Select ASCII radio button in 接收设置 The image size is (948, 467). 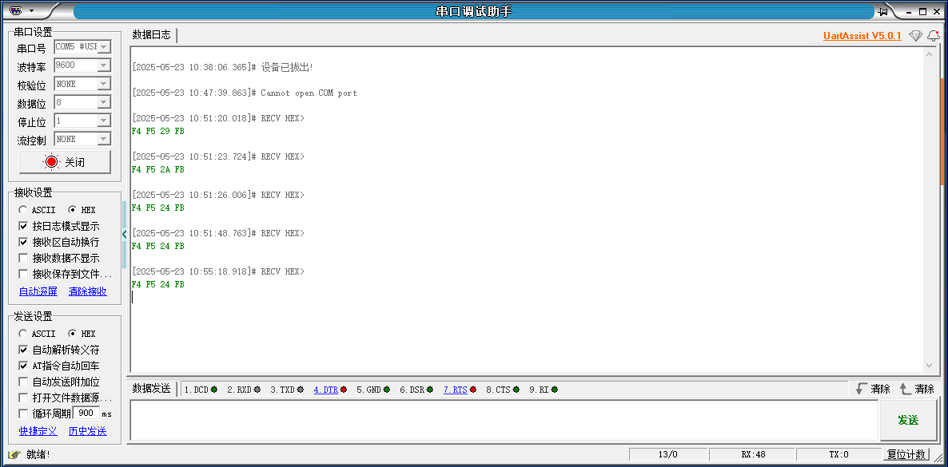tap(23, 210)
